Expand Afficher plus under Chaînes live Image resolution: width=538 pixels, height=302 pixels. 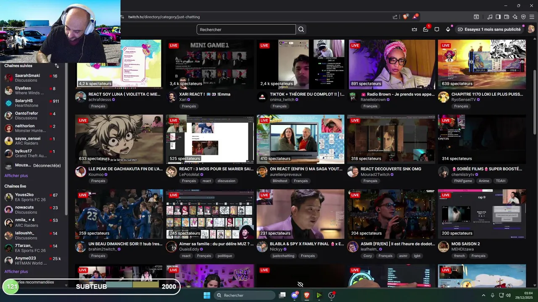tap(16, 271)
